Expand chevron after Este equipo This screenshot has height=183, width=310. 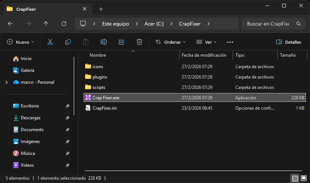[x=137, y=24]
